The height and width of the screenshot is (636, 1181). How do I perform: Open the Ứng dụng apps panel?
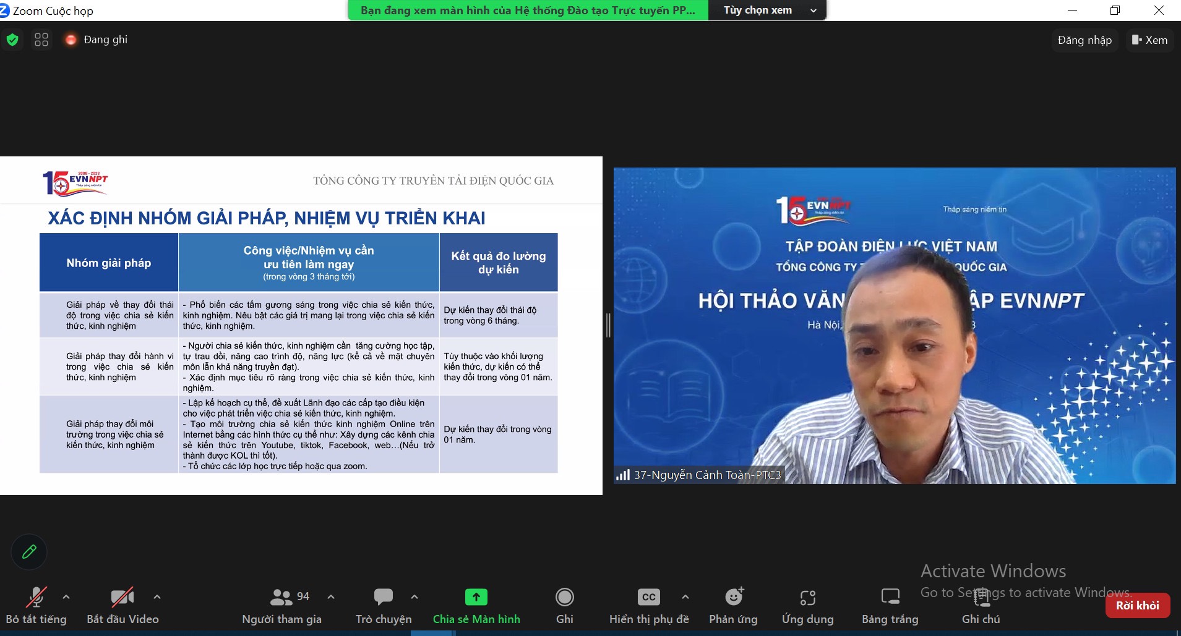coord(807,606)
